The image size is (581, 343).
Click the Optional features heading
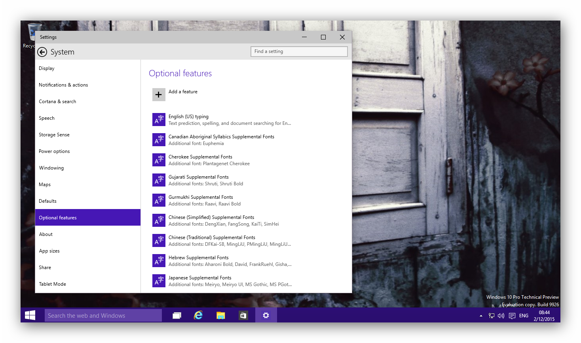[x=180, y=73]
